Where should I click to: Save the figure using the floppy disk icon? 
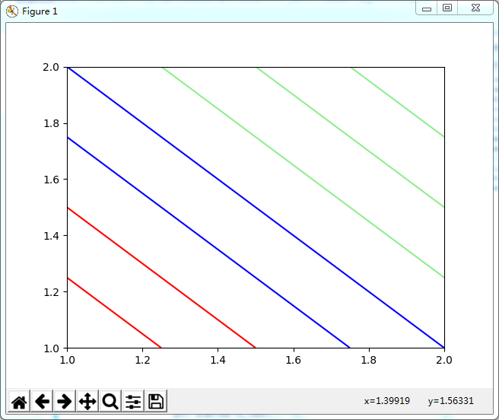(x=156, y=401)
